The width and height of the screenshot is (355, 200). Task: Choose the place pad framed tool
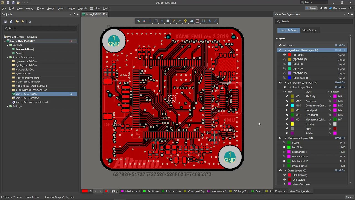(197, 21)
